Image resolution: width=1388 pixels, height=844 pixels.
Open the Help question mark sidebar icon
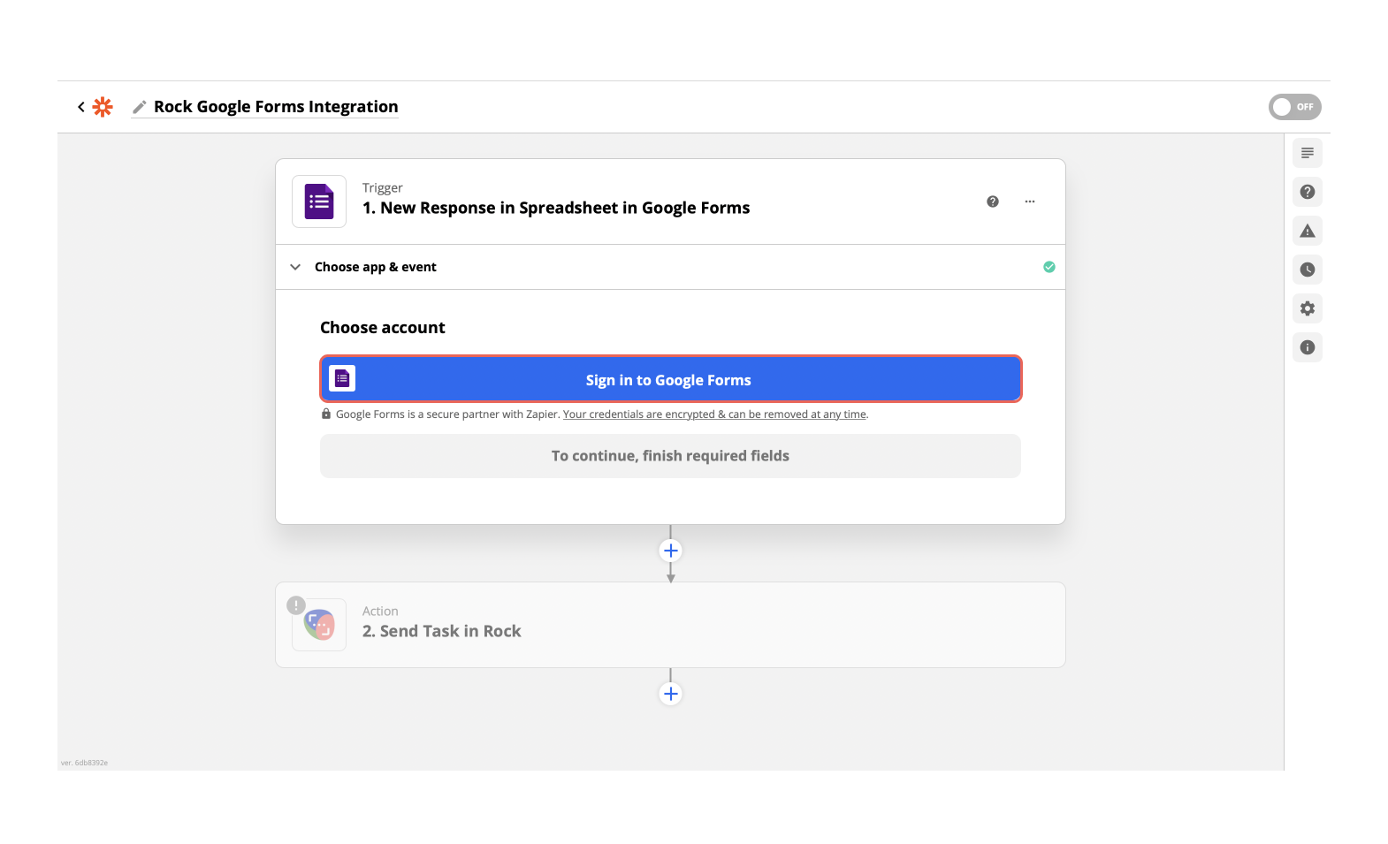point(1307,192)
